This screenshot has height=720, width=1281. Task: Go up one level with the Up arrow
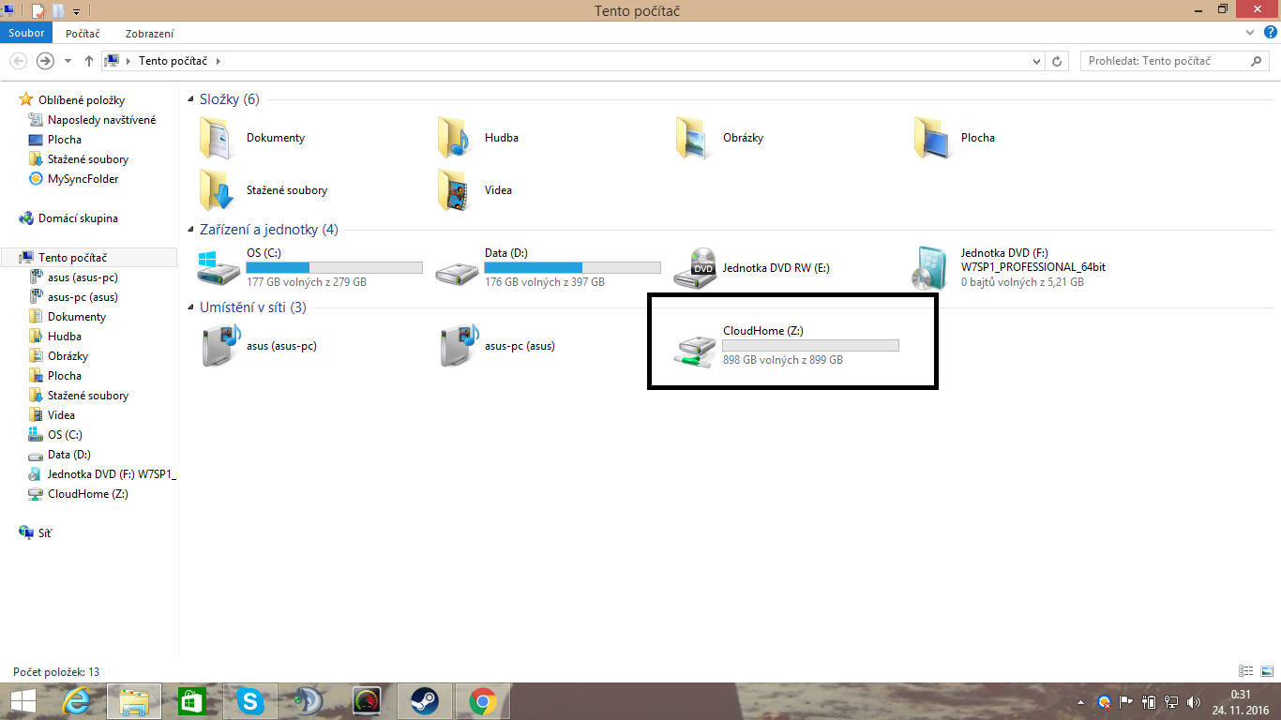coord(89,61)
